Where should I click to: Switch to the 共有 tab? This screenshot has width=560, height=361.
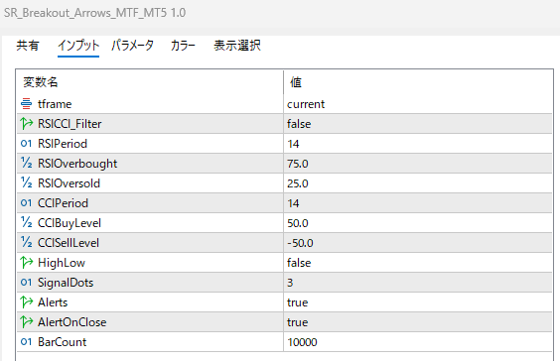(28, 46)
